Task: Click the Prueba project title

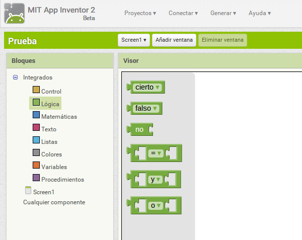Action: [22, 41]
